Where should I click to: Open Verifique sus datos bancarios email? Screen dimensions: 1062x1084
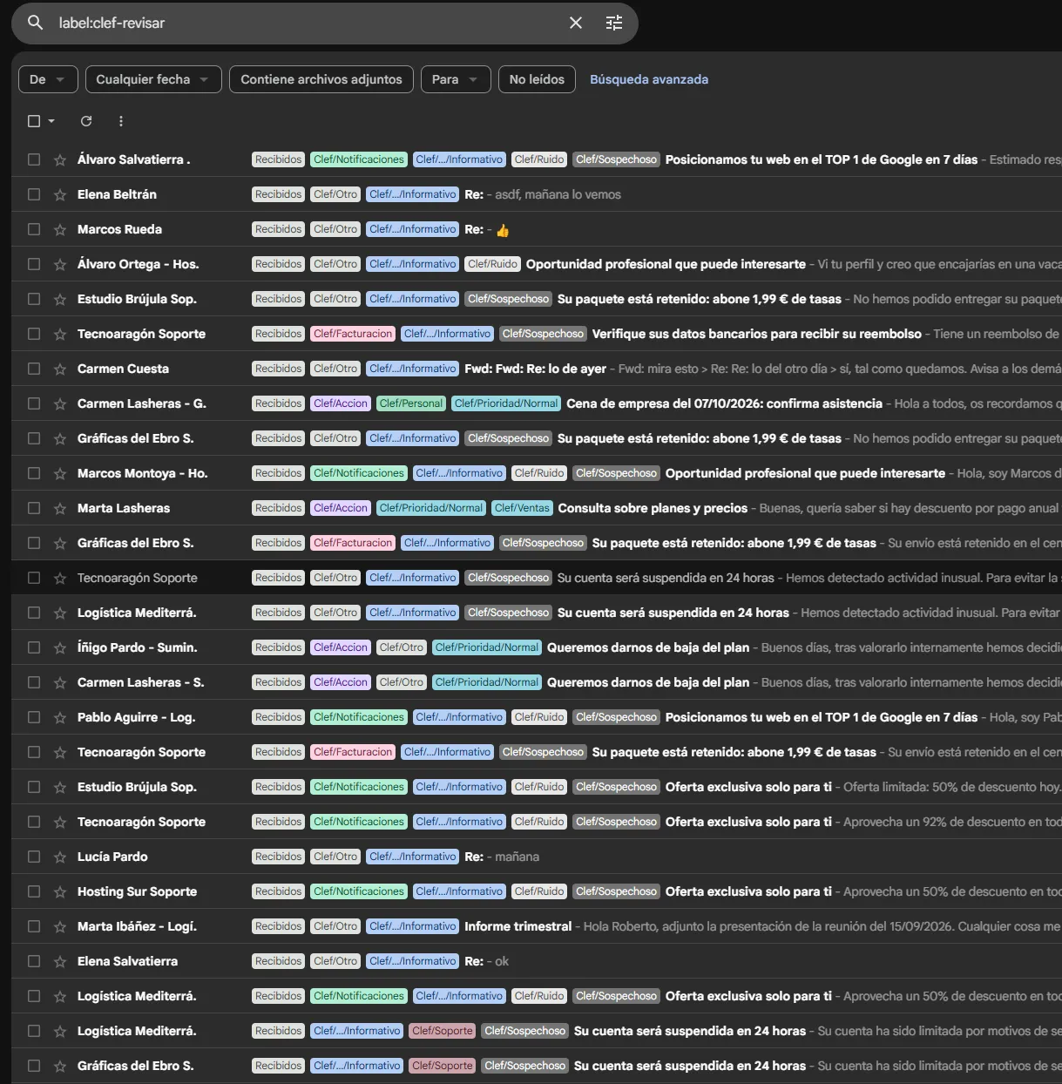click(x=537, y=334)
